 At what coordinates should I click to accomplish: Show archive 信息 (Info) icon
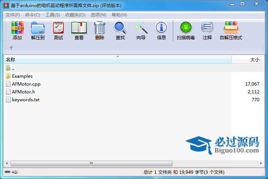click(161, 28)
